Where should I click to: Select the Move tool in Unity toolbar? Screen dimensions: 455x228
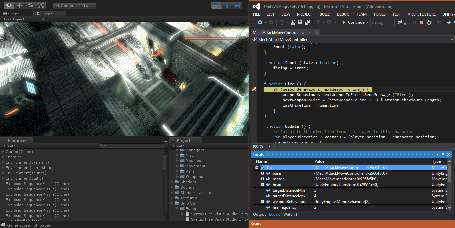[x=20, y=5]
